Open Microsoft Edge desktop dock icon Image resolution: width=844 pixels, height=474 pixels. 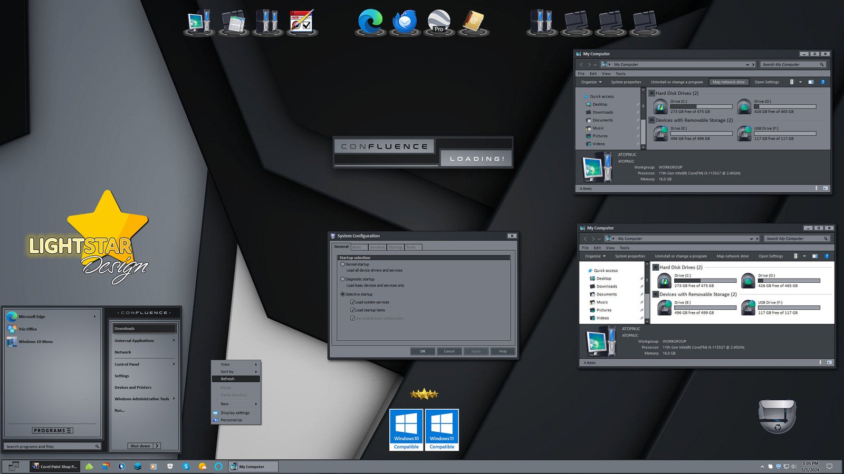(370, 22)
